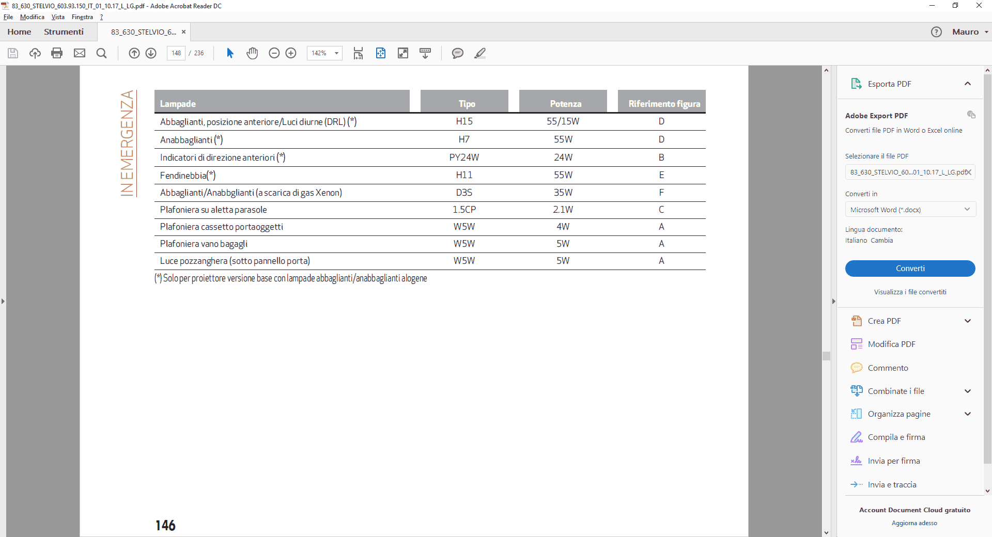Open the Microsoft Word format dropdown
992x537 pixels.
coord(910,210)
